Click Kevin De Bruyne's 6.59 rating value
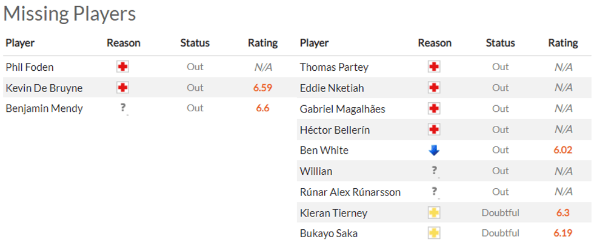This screenshot has width=594, height=245. (262, 88)
